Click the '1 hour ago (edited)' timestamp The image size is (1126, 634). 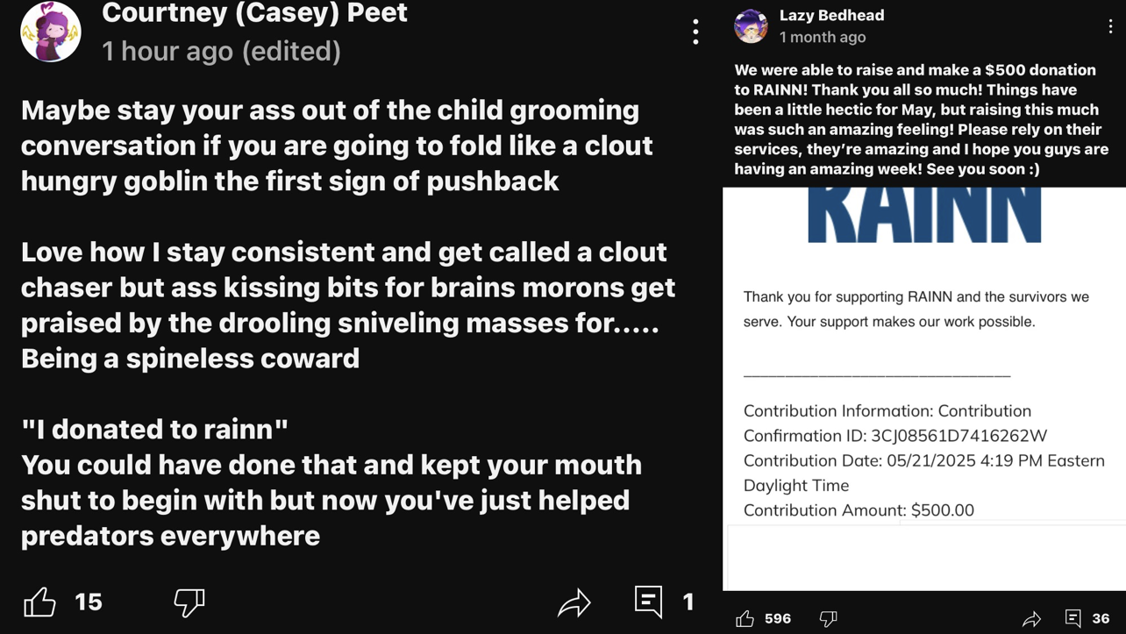point(221,51)
